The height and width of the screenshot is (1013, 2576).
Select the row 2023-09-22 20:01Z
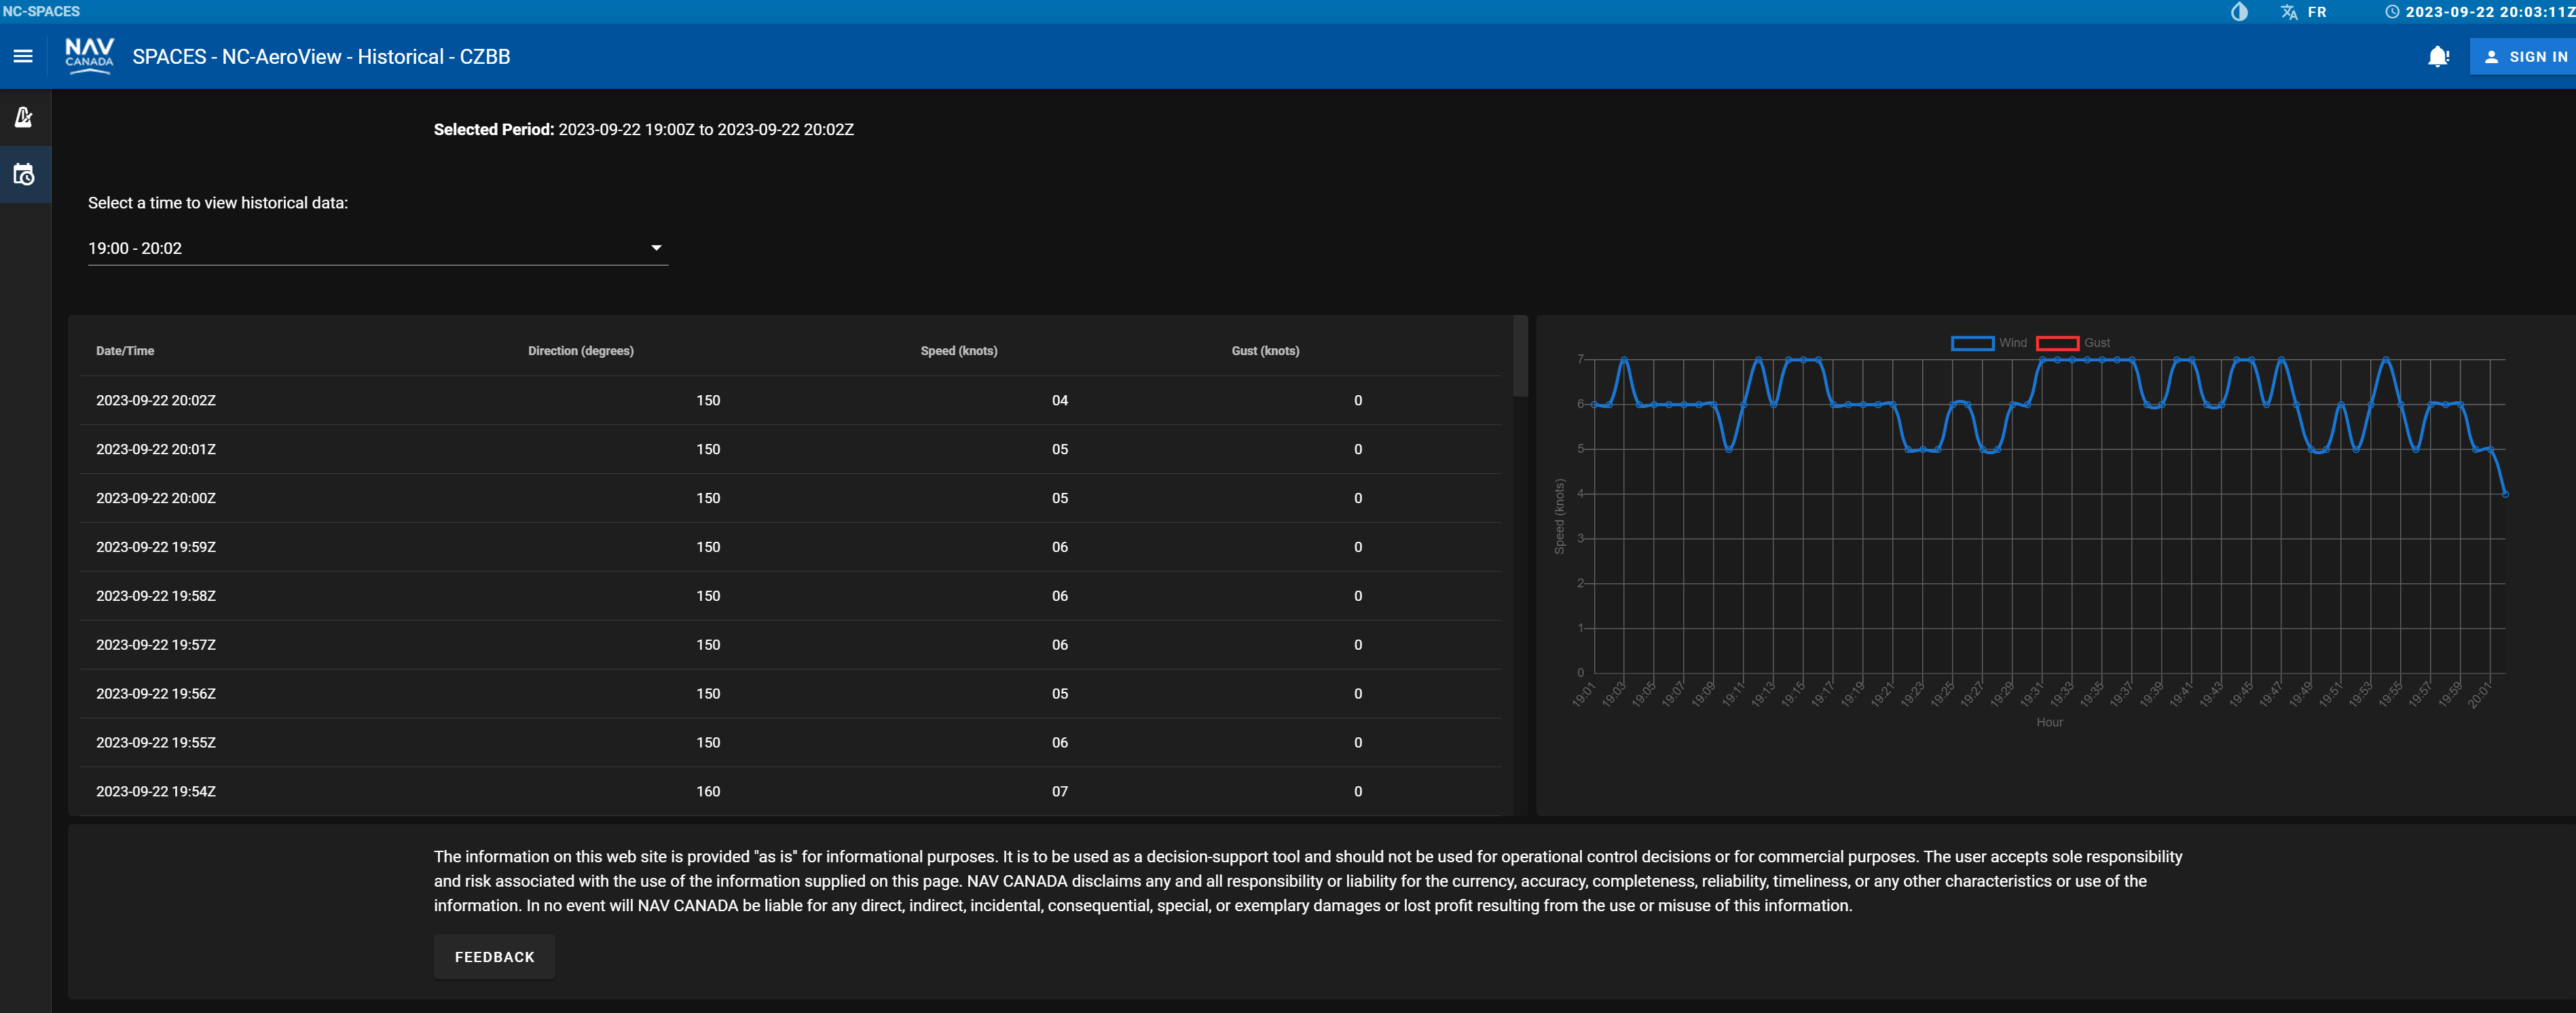790,449
